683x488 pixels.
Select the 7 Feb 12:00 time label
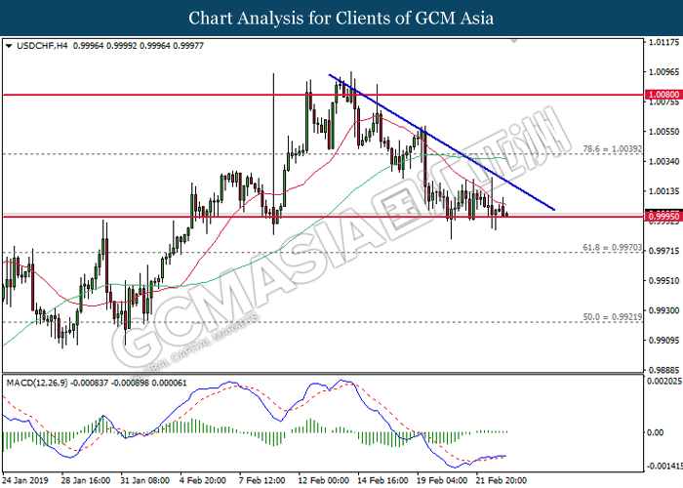262,480
